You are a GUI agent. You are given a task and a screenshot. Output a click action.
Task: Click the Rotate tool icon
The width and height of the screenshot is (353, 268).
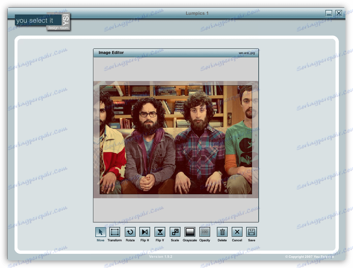click(x=130, y=232)
